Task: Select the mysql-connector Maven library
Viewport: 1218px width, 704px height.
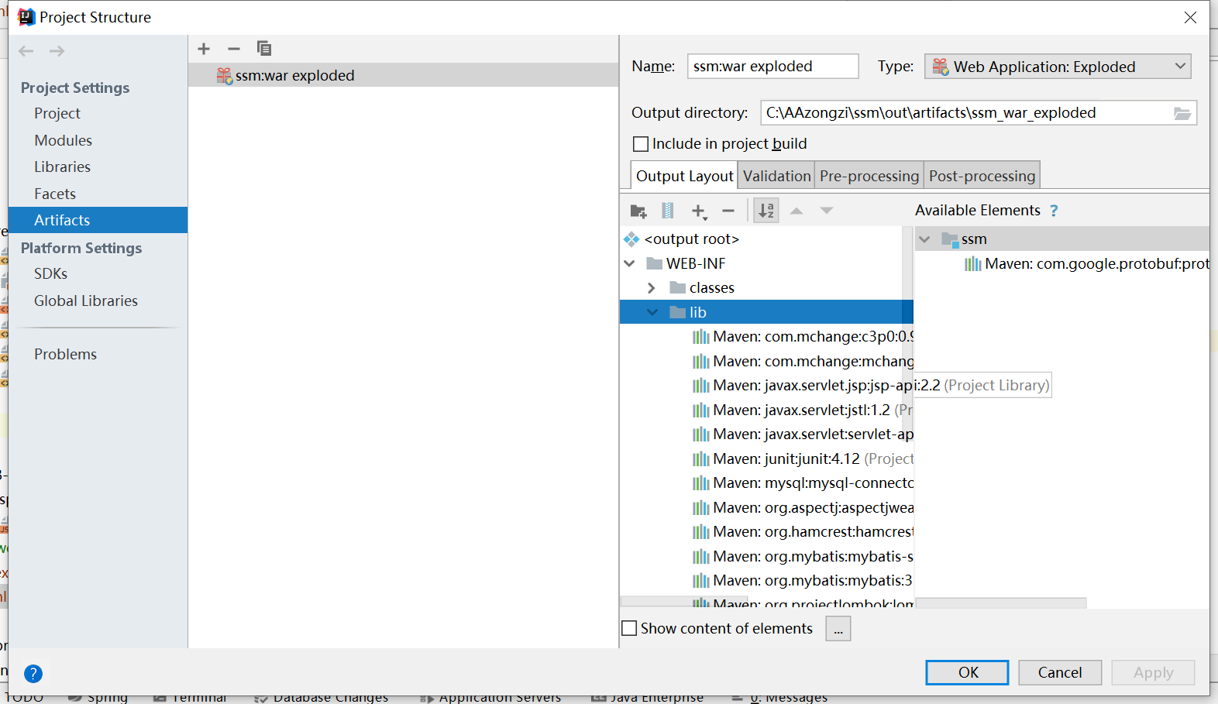Action: pos(803,483)
